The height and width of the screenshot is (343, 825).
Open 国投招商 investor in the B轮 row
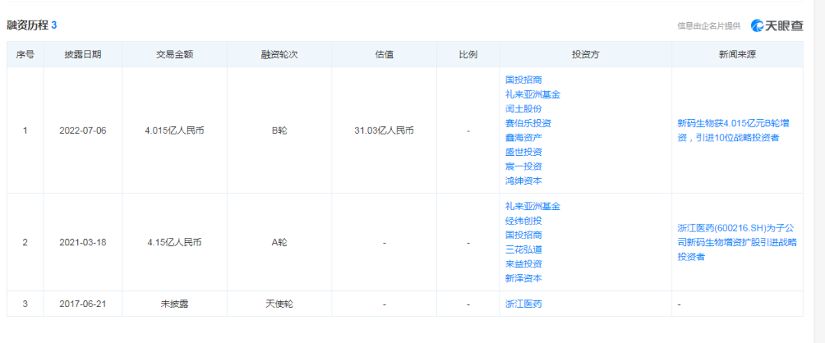[523, 79]
